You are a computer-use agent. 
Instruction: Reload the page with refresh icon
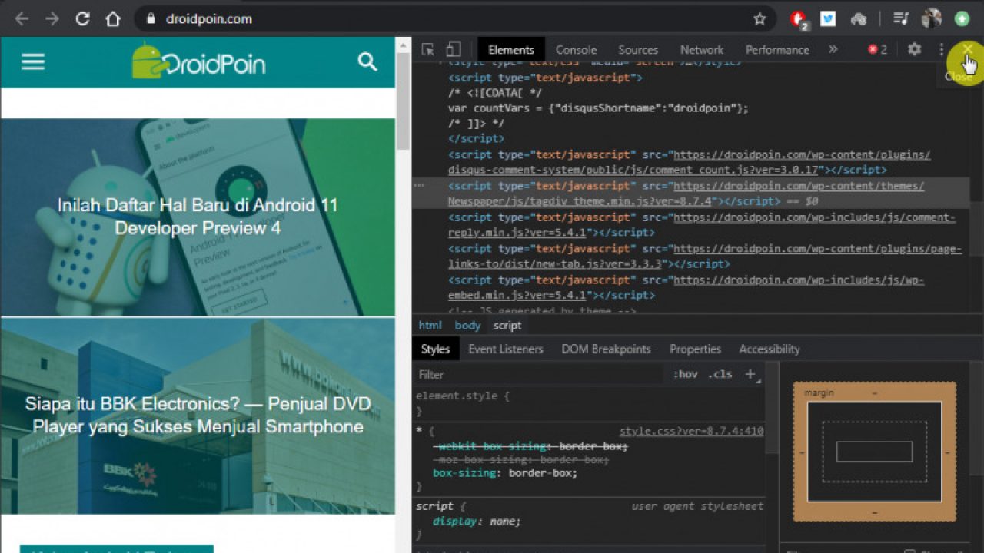pos(82,19)
